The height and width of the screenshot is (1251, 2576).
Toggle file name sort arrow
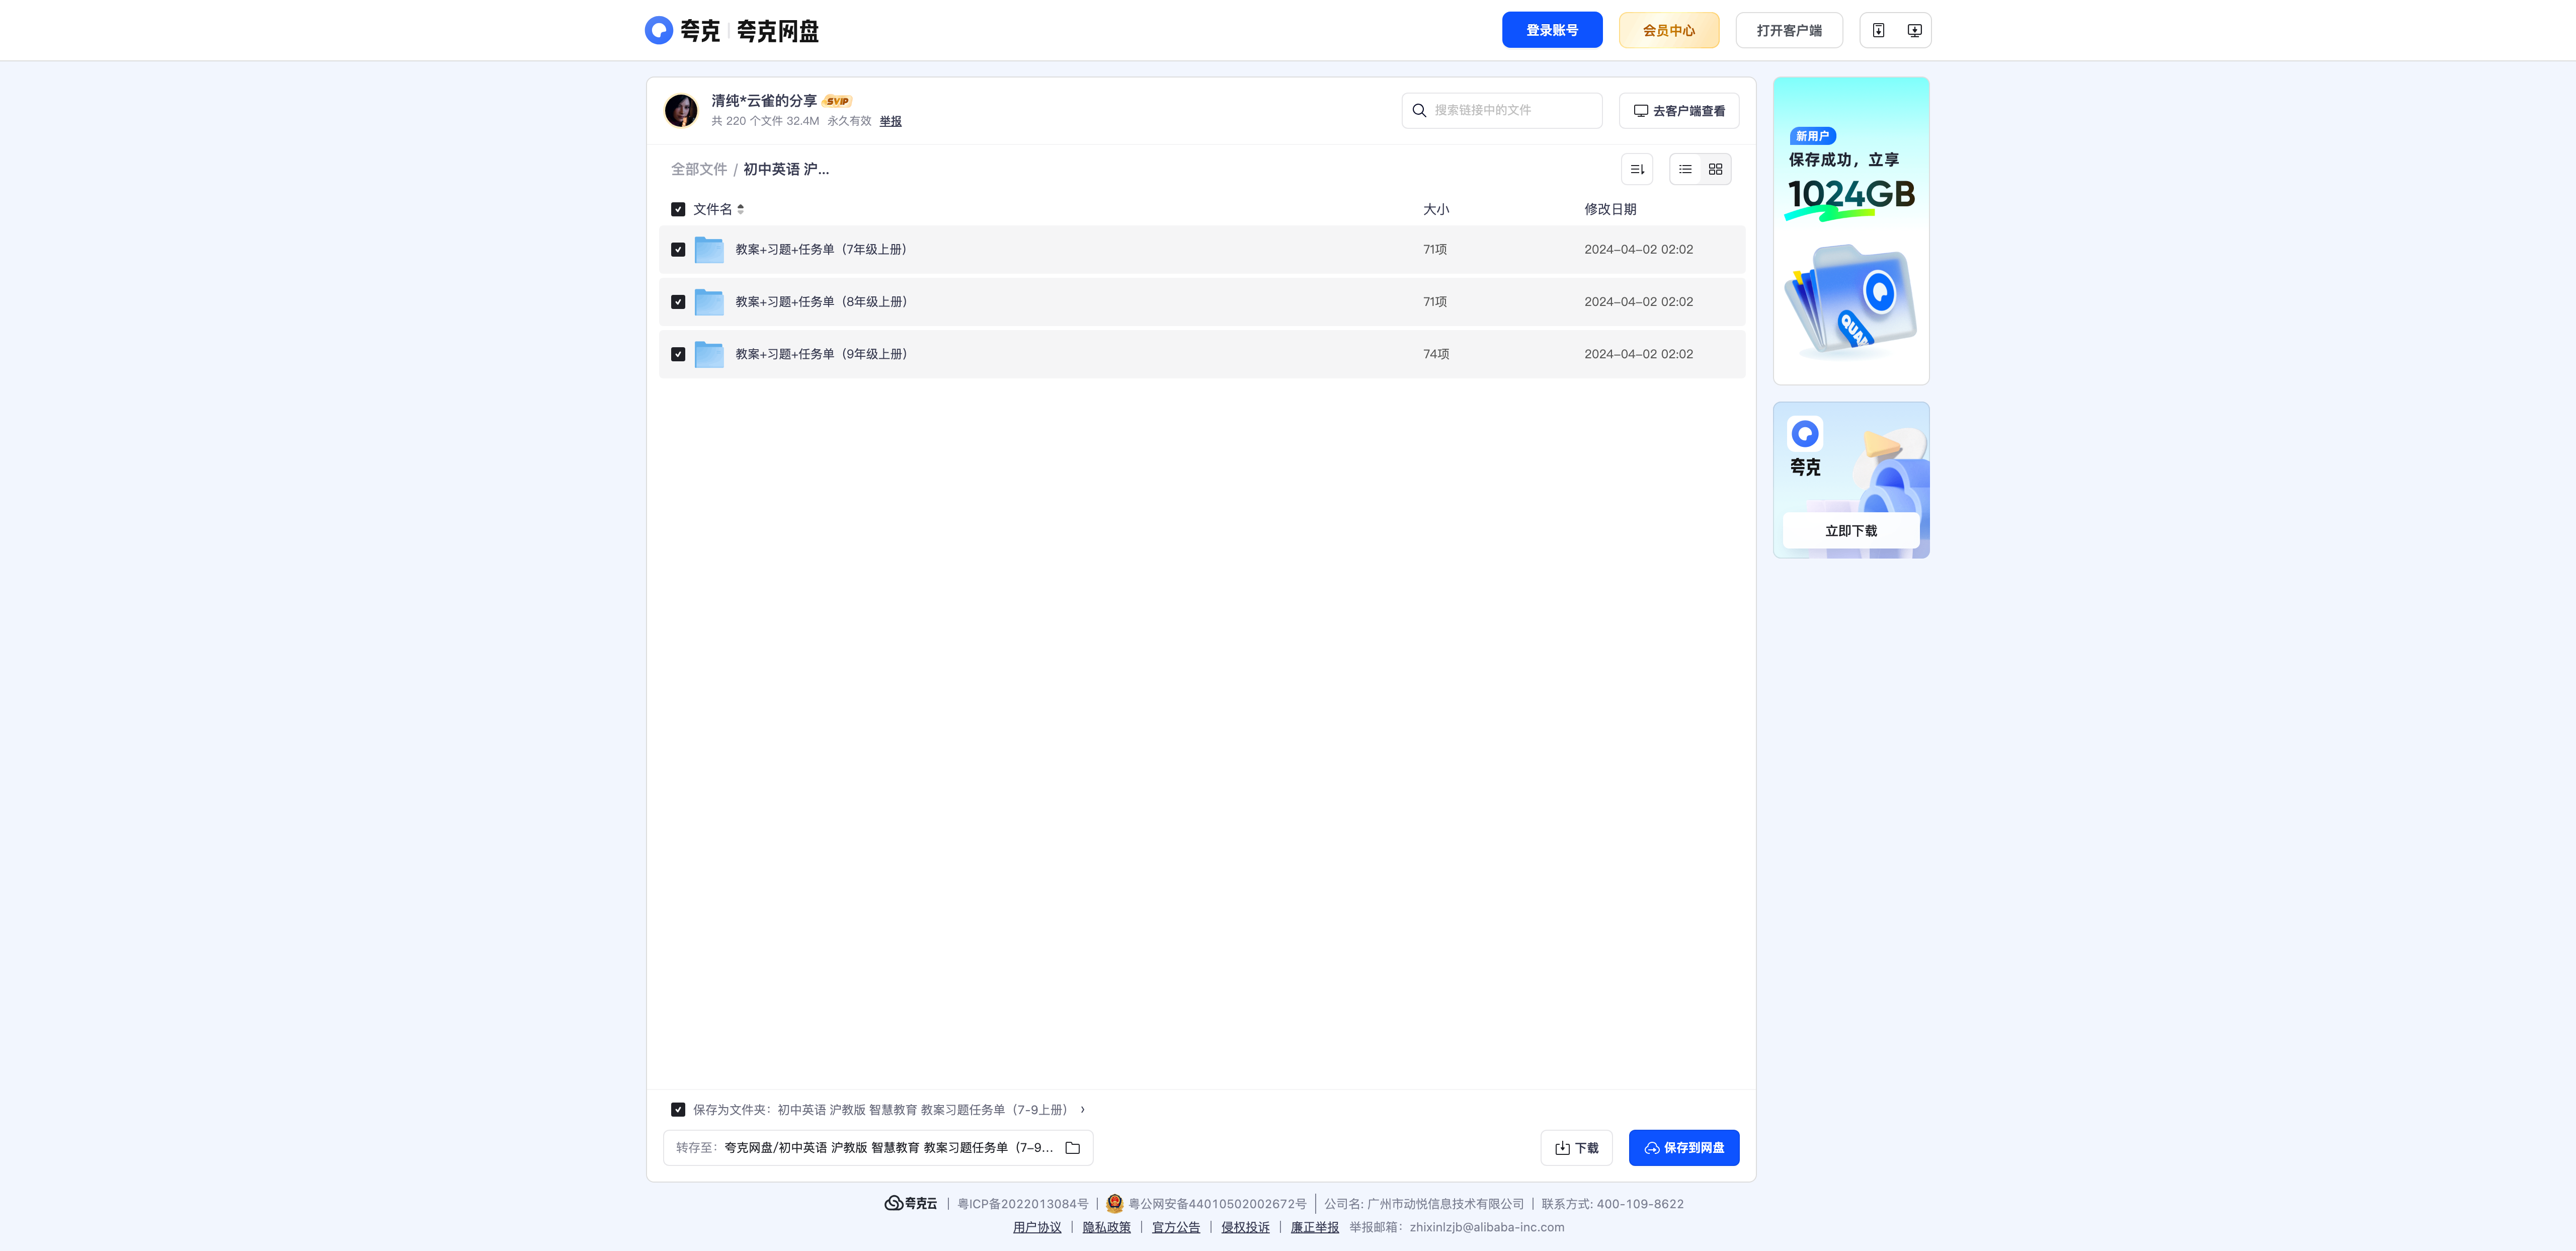pyautogui.click(x=740, y=209)
